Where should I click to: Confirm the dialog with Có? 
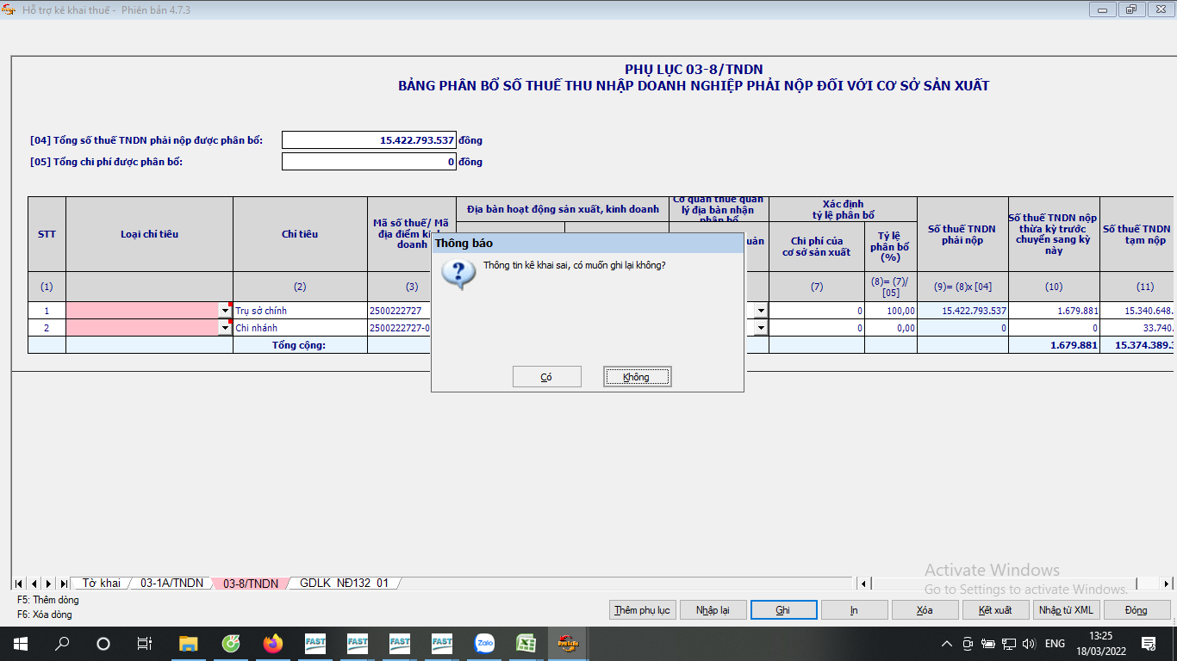click(x=546, y=377)
